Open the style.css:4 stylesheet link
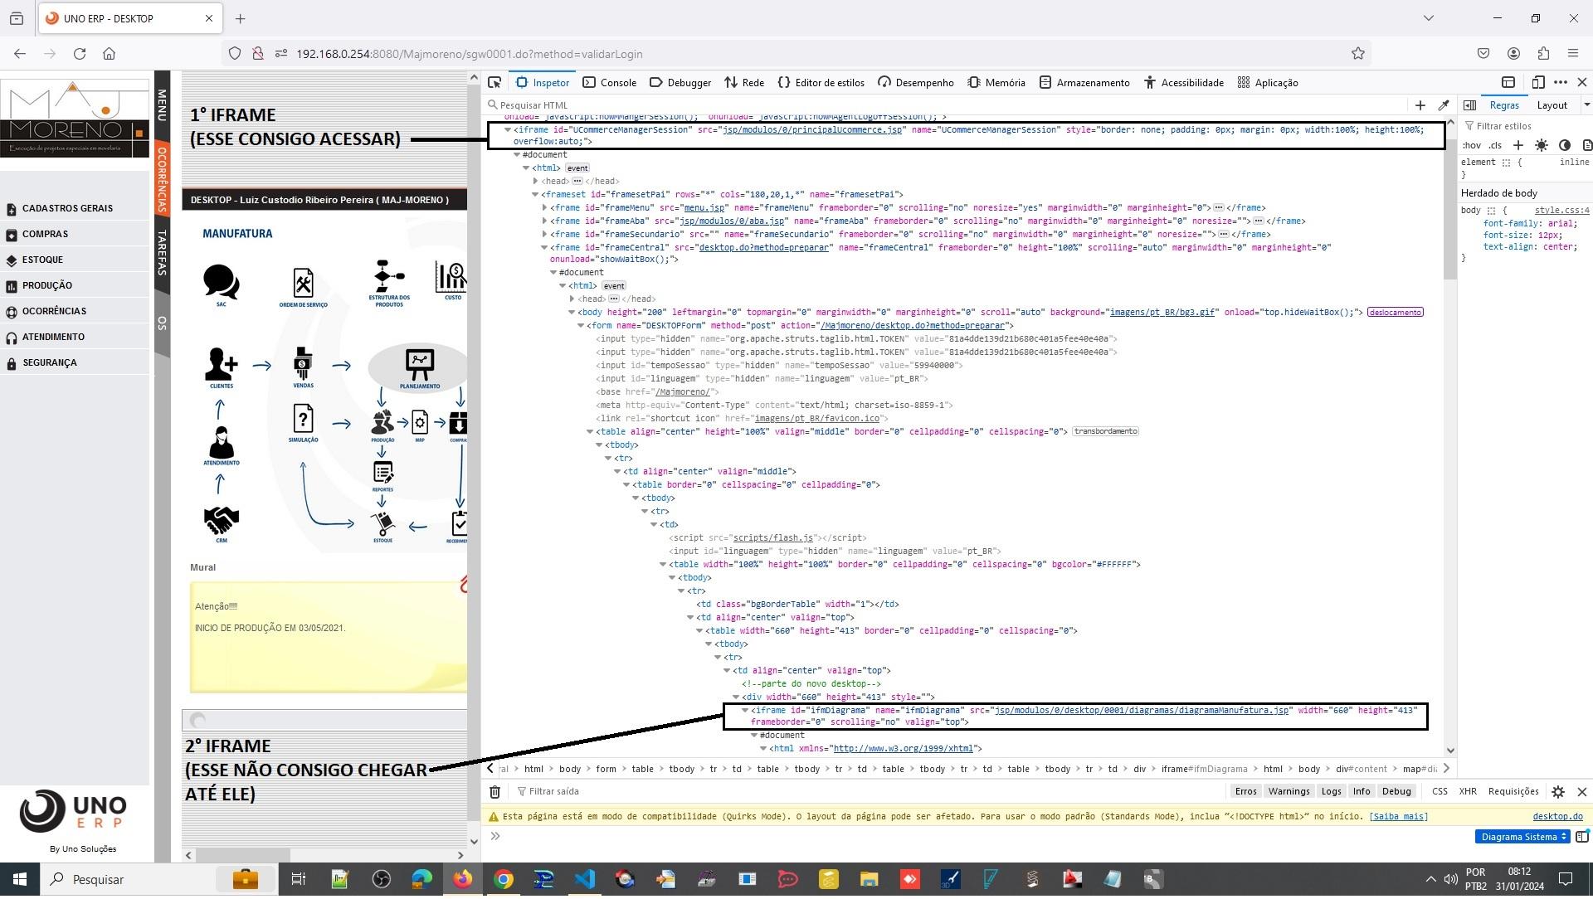 click(x=1561, y=211)
